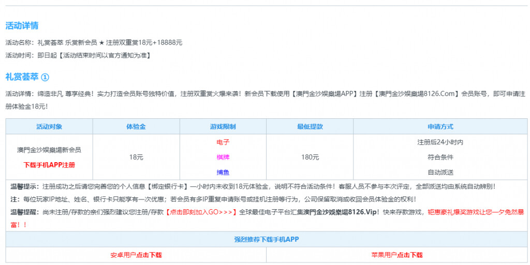Click the 自动派送 text in the application column
The height and width of the screenshot is (265, 530).
(440, 172)
